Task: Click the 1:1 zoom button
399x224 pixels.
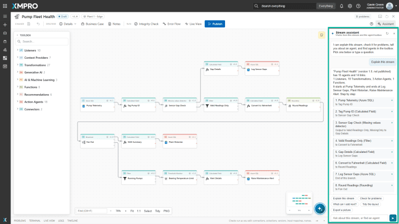Action: click(x=139, y=211)
